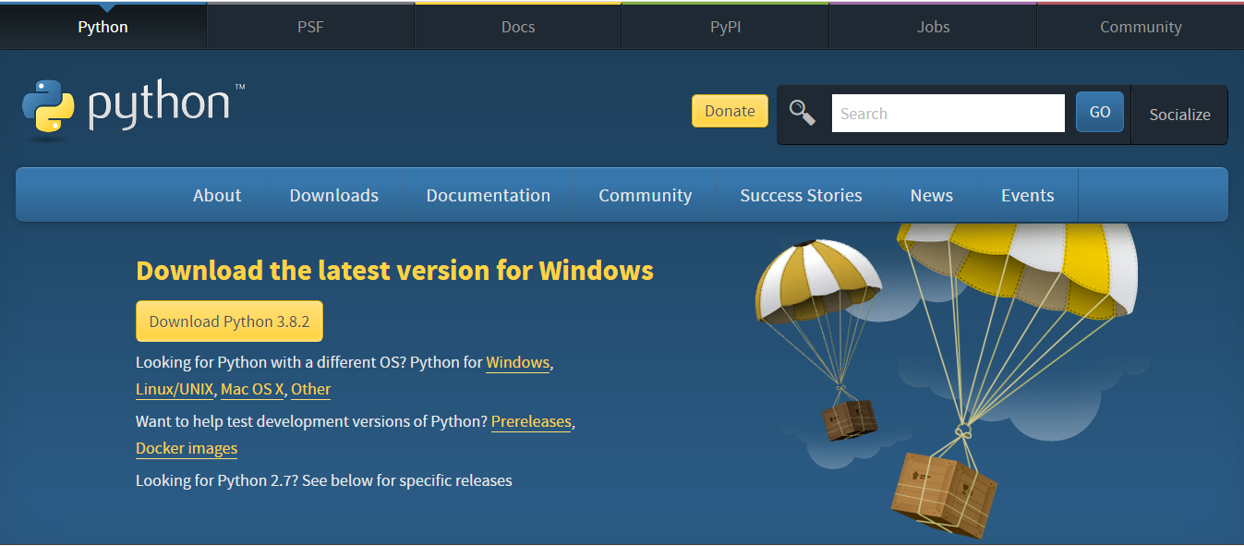Open the Docker images link
The image size is (1244, 546).
[187, 449]
